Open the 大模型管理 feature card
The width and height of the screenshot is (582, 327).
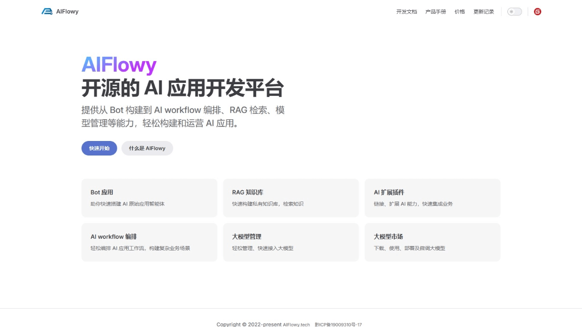coord(291,242)
